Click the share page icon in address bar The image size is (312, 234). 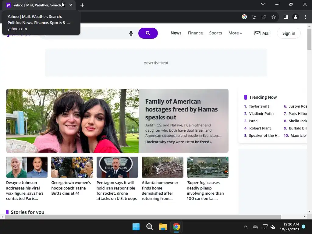[264, 17]
